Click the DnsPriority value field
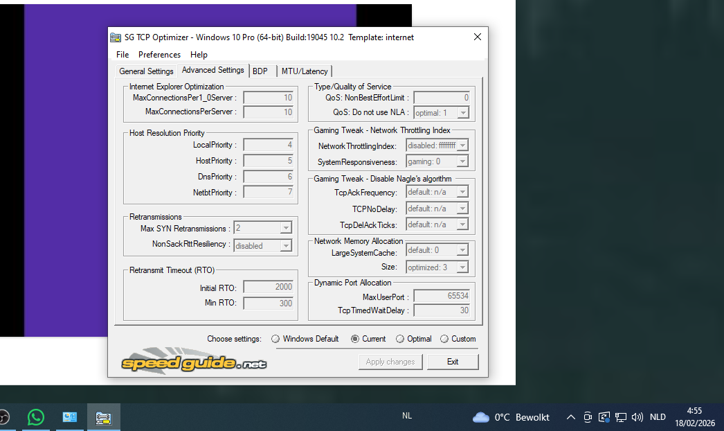This screenshot has width=724, height=431. coord(269,177)
